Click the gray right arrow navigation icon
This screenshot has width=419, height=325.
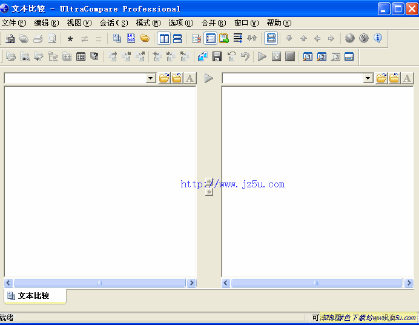[x=331, y=39]
